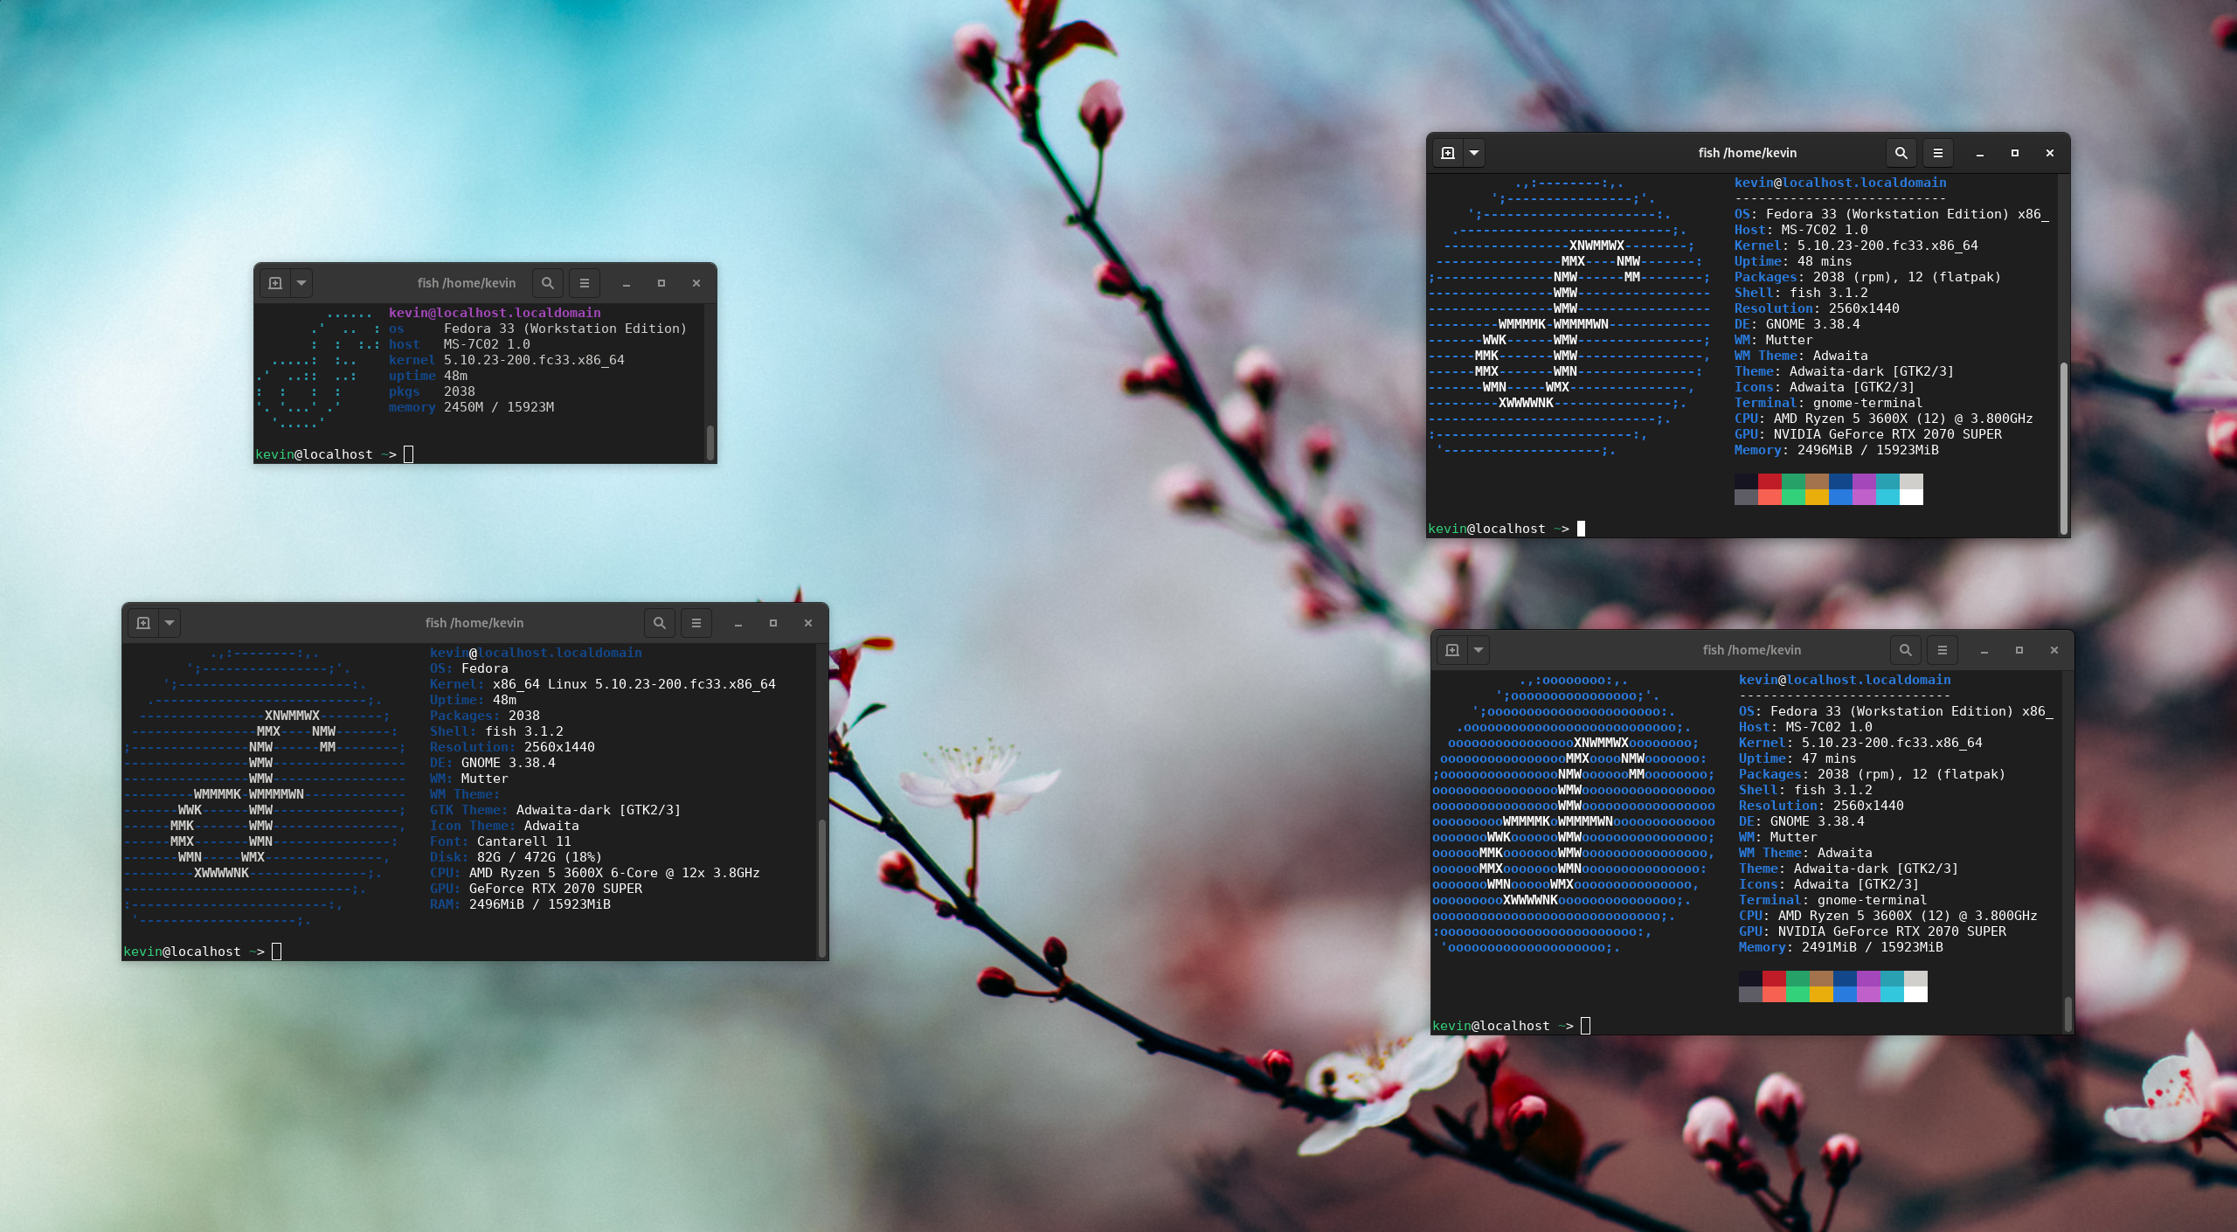Click the yellow swatch in the "Uptime: 47 mins" terminal palette
The image size is (2237, 1232).
coord(1821,994)
